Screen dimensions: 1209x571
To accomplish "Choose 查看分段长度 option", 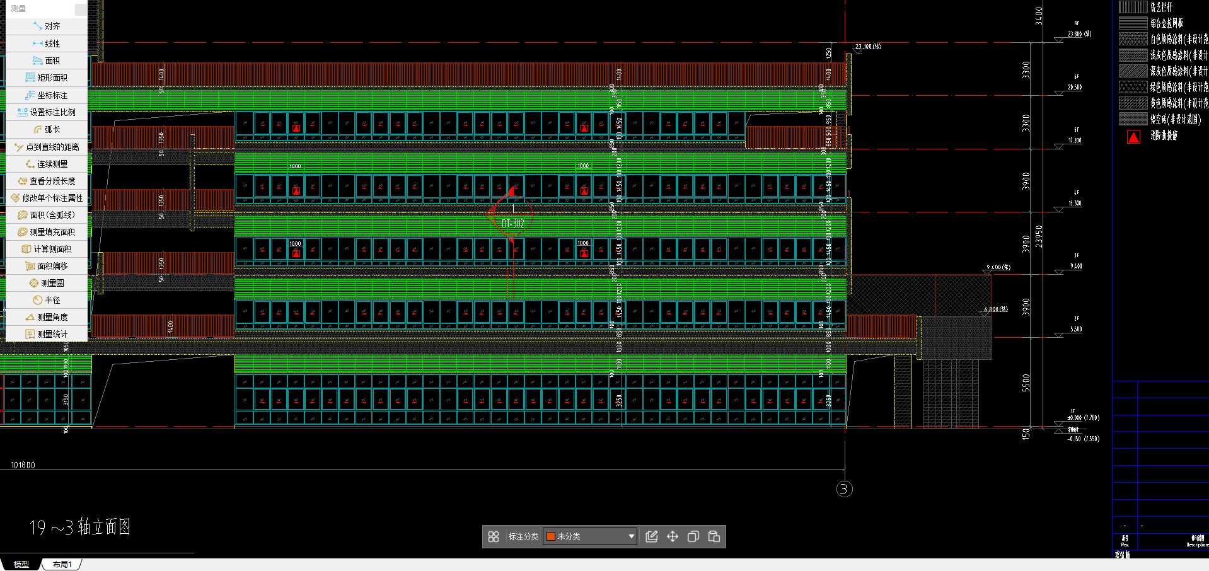I will [x=47, y=181].
